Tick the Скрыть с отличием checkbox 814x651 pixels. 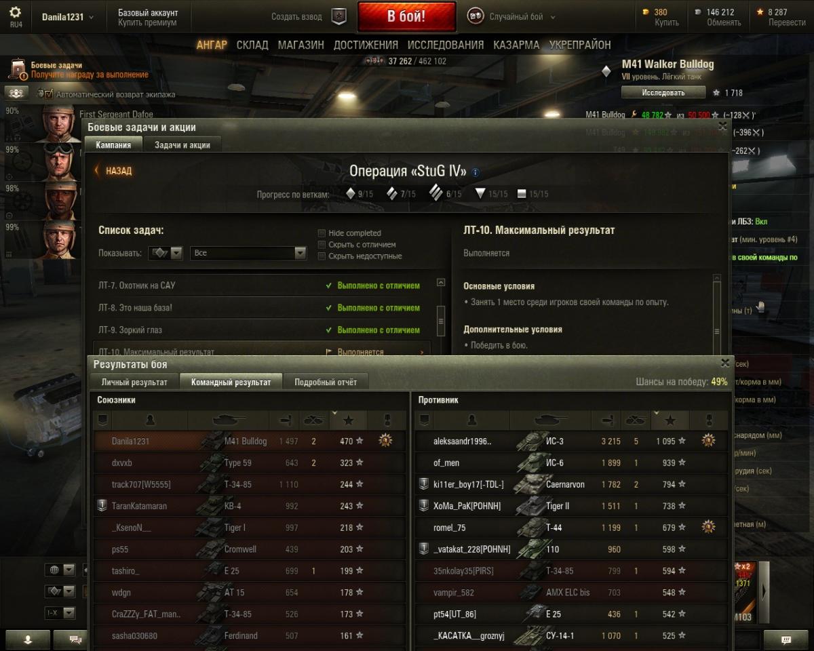[322, 245]
